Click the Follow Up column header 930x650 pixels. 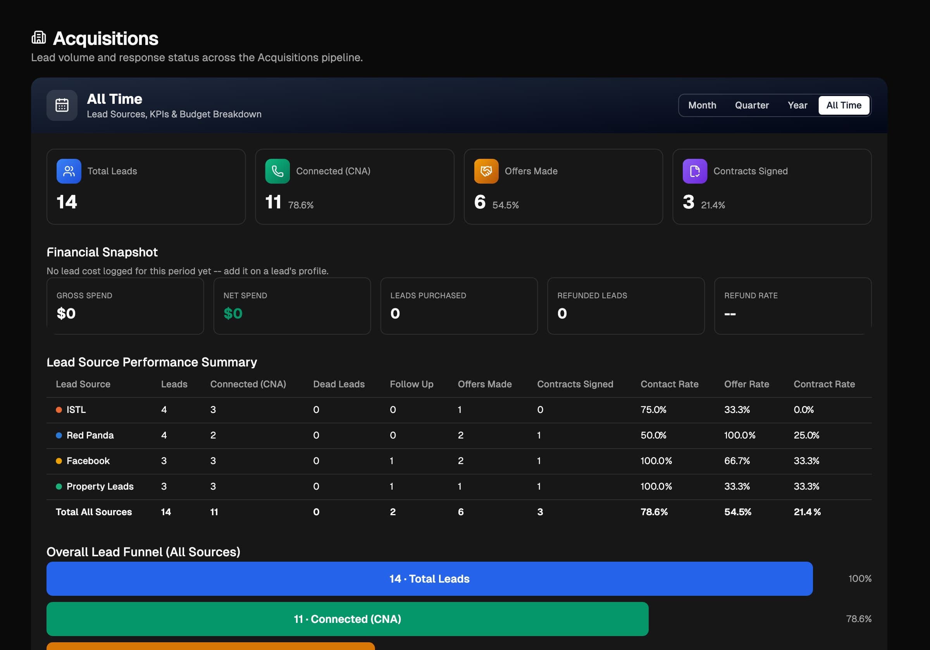coord(412,384)
